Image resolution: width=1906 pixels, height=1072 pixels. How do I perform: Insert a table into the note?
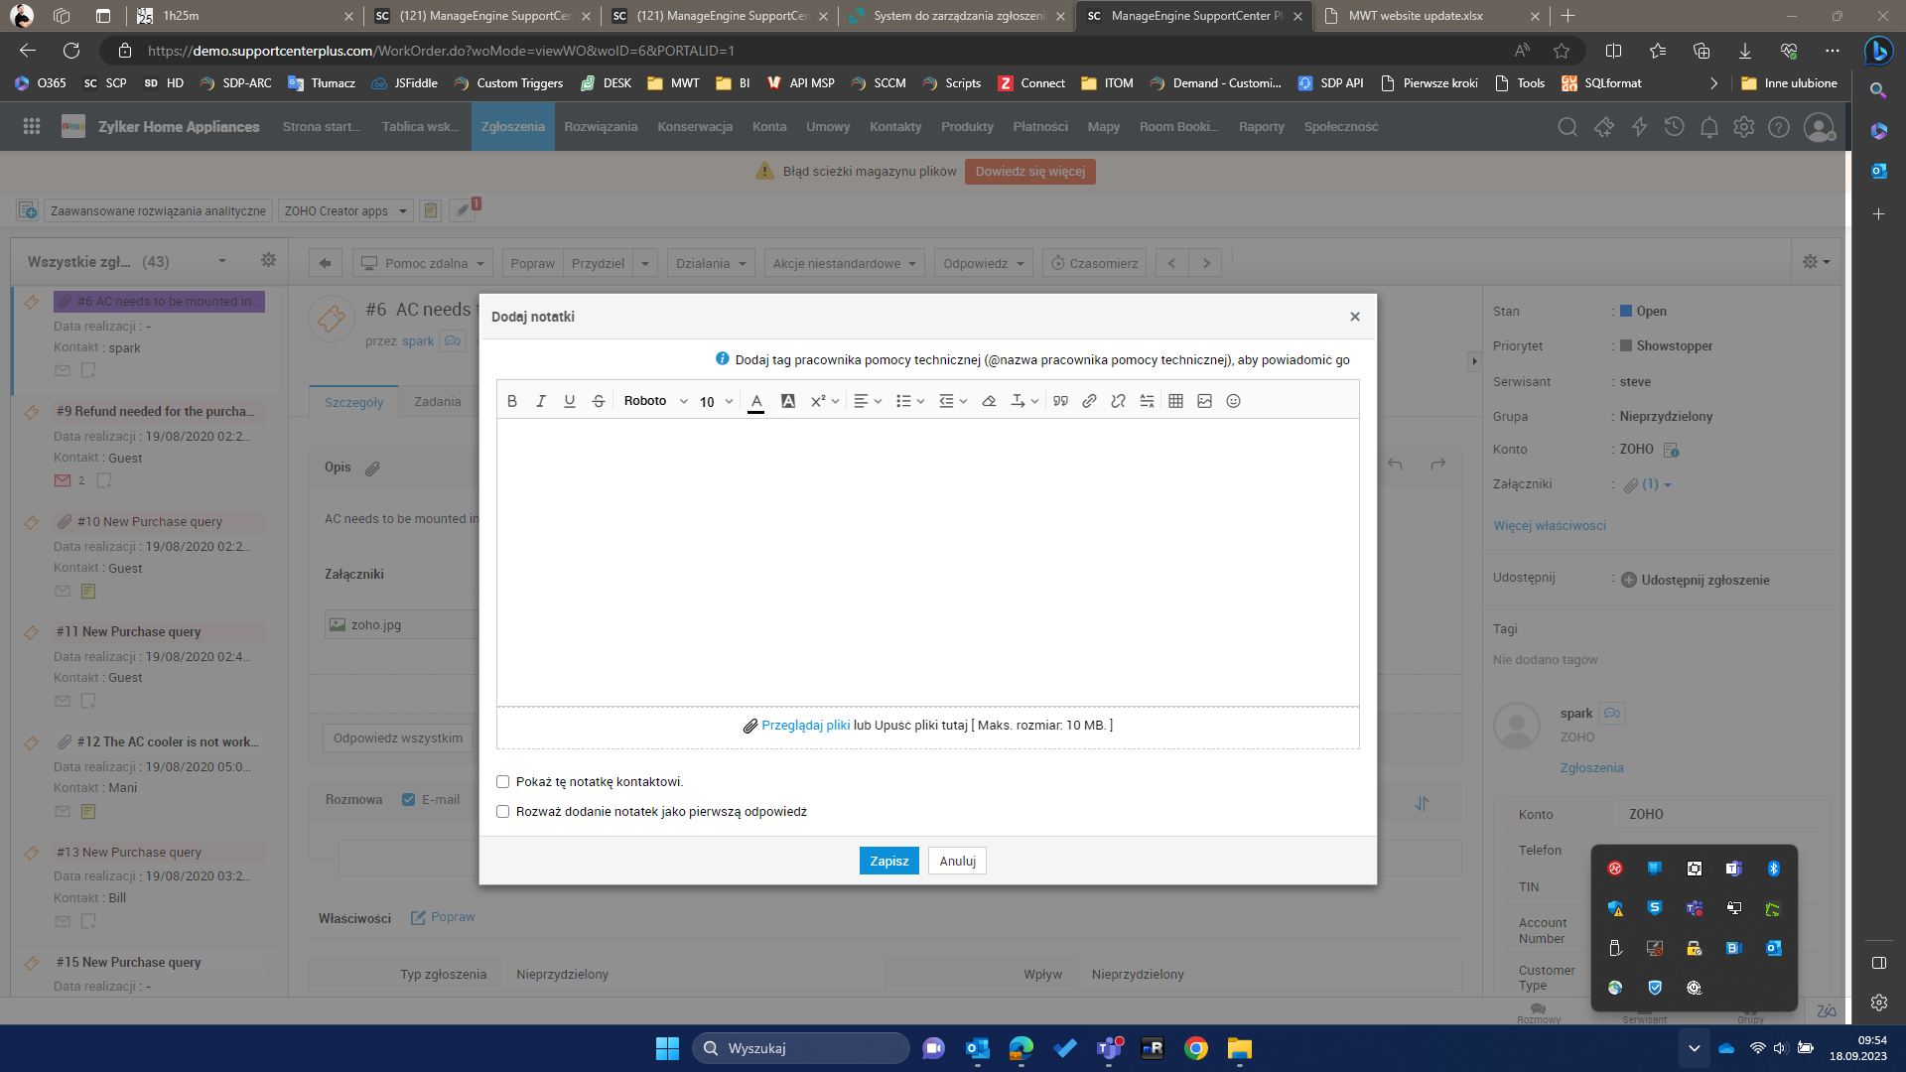1175,401
